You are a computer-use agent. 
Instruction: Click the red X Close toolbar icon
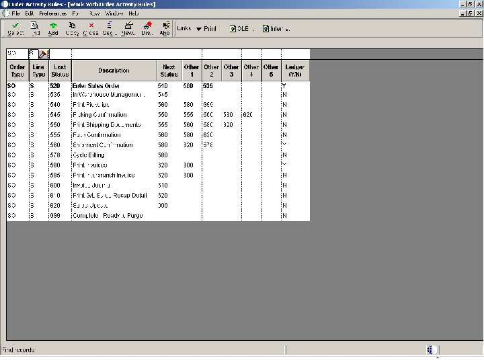click(x=91, y=26)
